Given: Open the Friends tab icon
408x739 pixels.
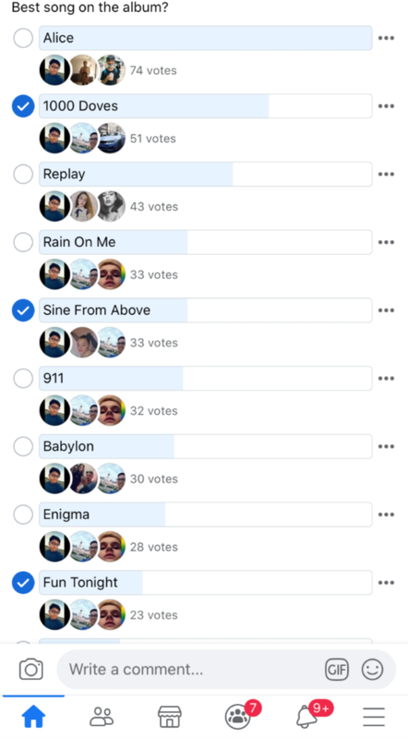Looking at the screenshot, I should point(102,717).
